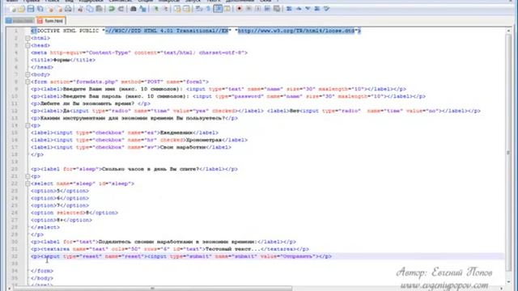Image resolution: width=518 pixels, height=291 pixels.
Task: Click the Save All toolbar icon
Action: (40, 9)
